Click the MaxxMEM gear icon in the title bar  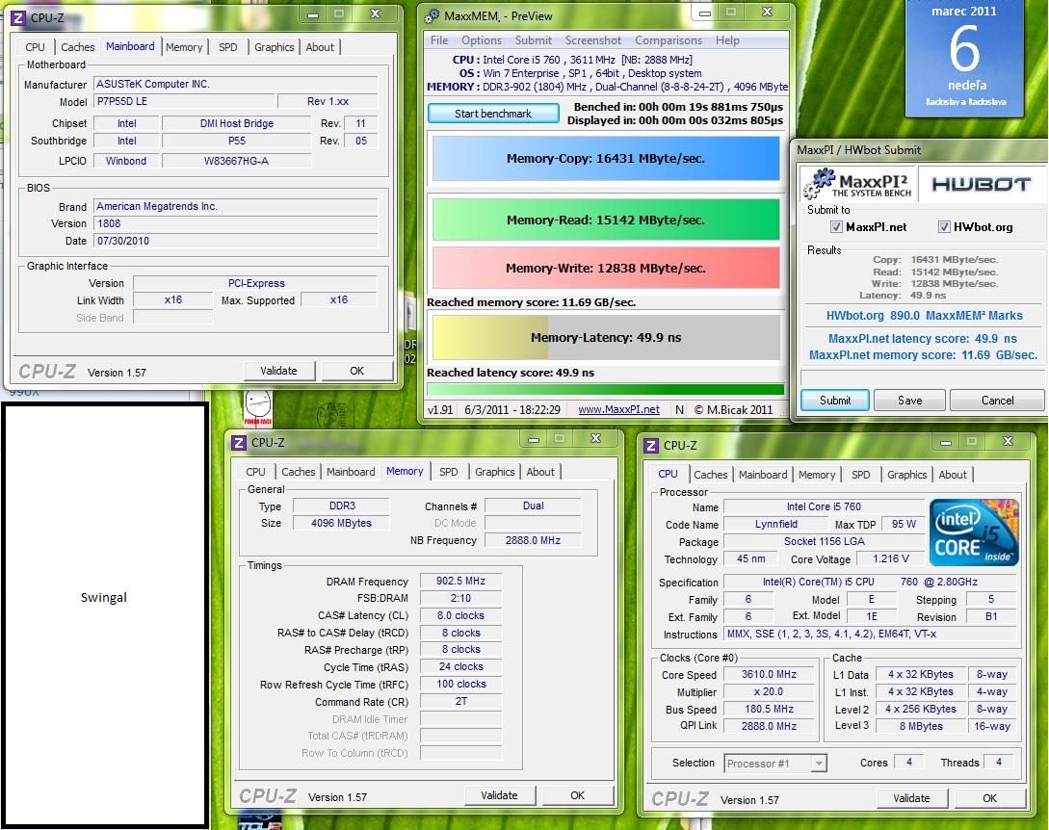[433, 16]
